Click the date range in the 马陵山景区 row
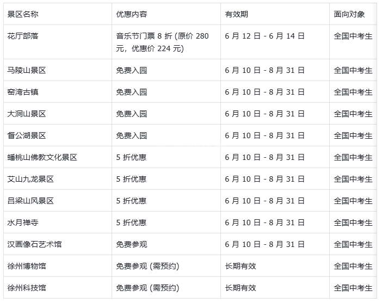The image size is (382, 303). (264, 70)
